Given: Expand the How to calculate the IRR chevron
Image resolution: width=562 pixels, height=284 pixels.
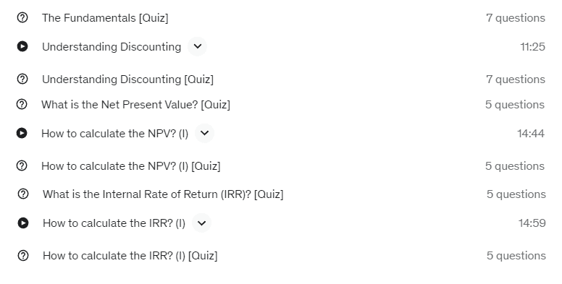Looking at the screenshot, I should [x=202, y=223].
